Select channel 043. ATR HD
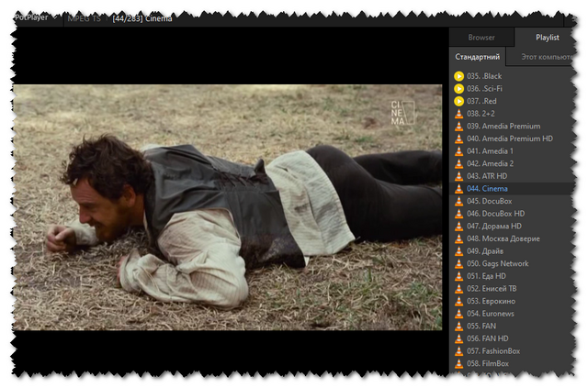Screen dimensions: 588x388 [487, 176]
